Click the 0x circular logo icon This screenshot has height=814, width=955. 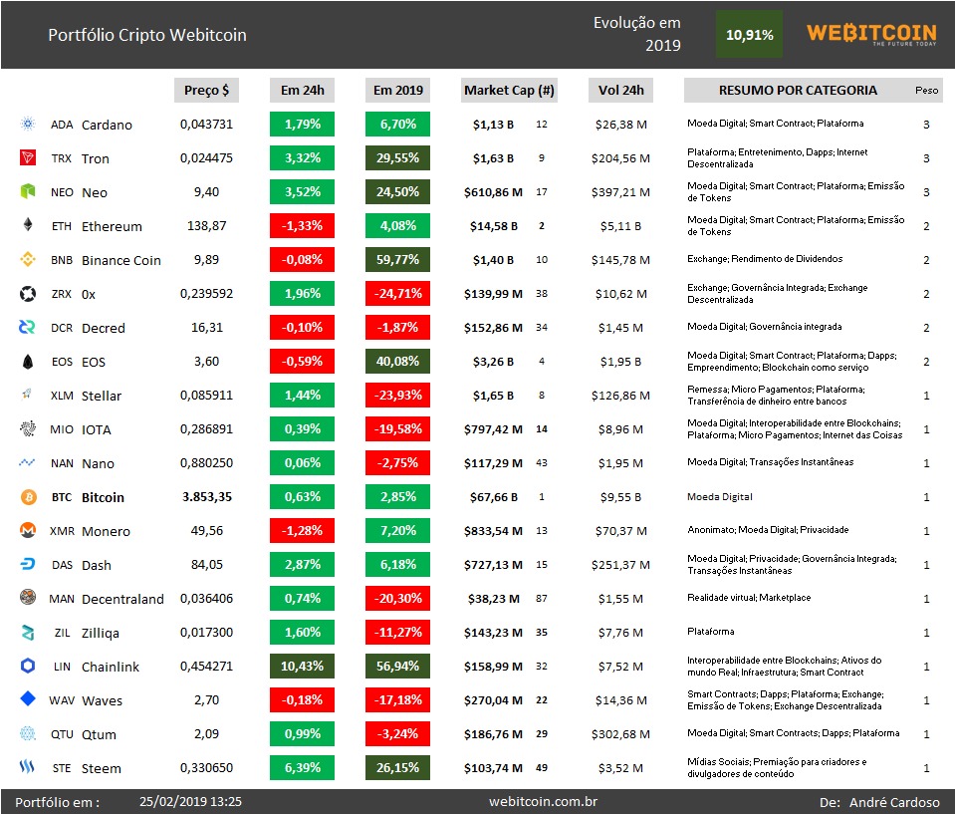(28, 294)
